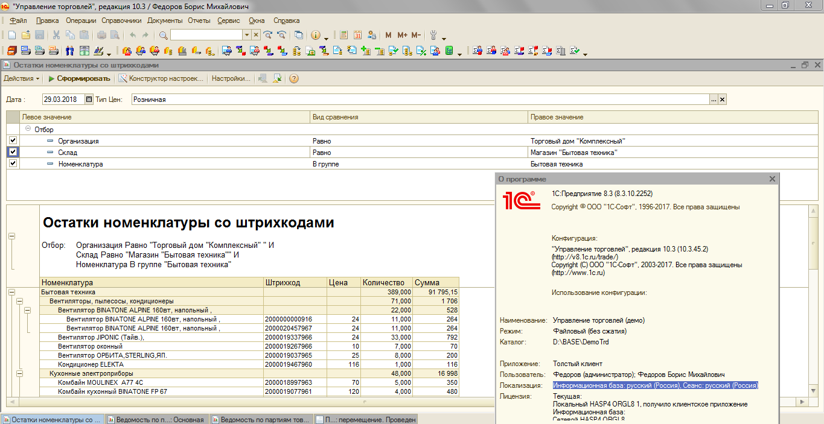Open the Сервис menu
Screen dimensions: 824x424
pos(229,21)
